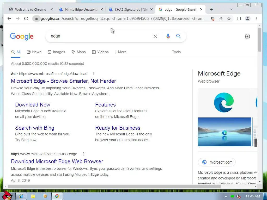The image size is (267, 200).
Task: Share this page icon
Action: [221, 18]
